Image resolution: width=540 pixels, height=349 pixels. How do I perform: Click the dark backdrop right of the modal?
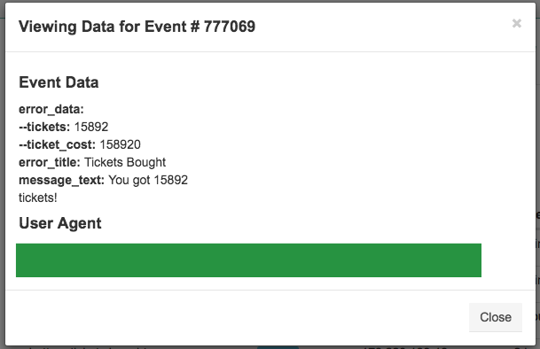(538, 137)
